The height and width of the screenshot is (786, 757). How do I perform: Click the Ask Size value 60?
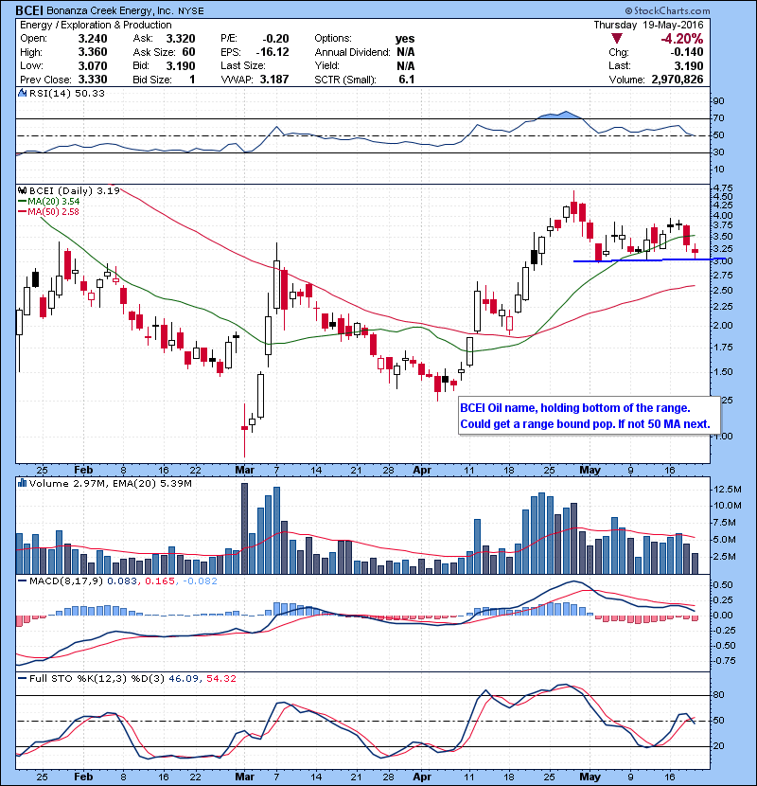pos(189,52)
